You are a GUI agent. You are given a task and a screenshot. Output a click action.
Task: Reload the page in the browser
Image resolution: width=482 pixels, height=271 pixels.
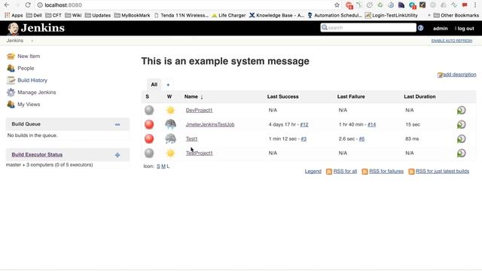(x=28, y=5)
